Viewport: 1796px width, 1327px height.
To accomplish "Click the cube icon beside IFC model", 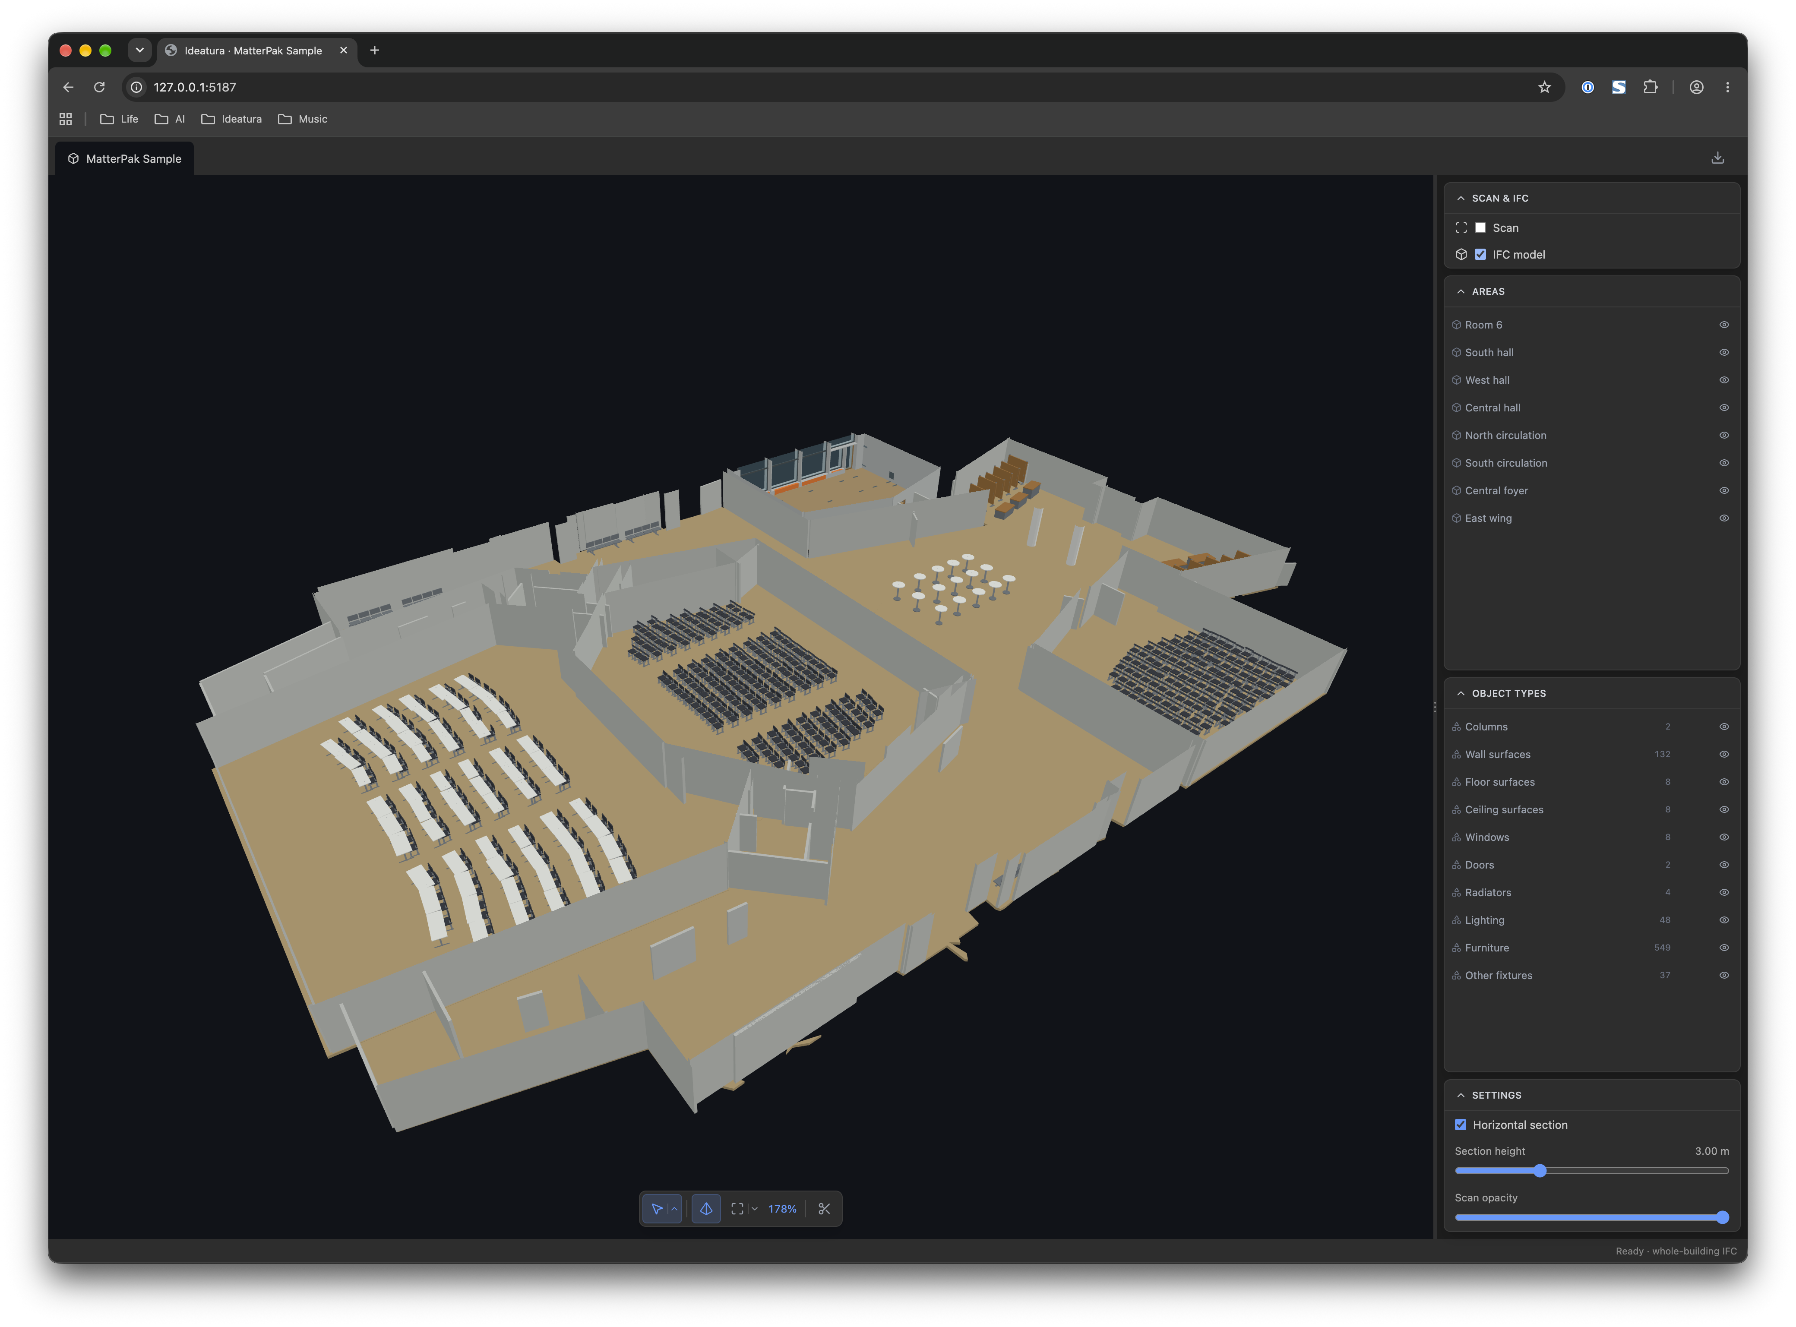I will click(x=1461, y=255).
